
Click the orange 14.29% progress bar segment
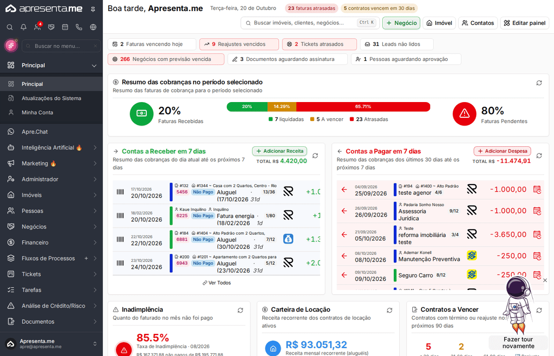tap(282, 107)
